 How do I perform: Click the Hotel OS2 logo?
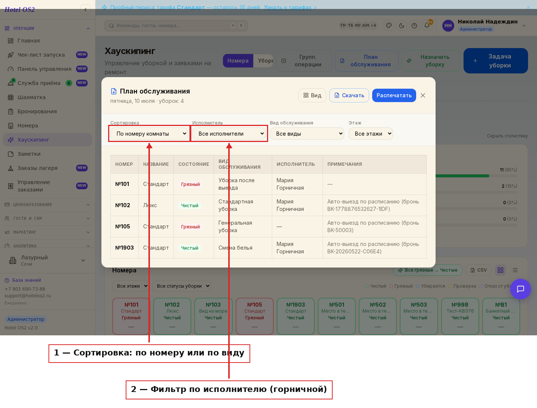[x=19, y=10]
